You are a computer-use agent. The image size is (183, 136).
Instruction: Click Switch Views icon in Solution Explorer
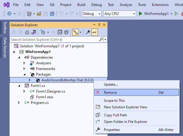34,32
